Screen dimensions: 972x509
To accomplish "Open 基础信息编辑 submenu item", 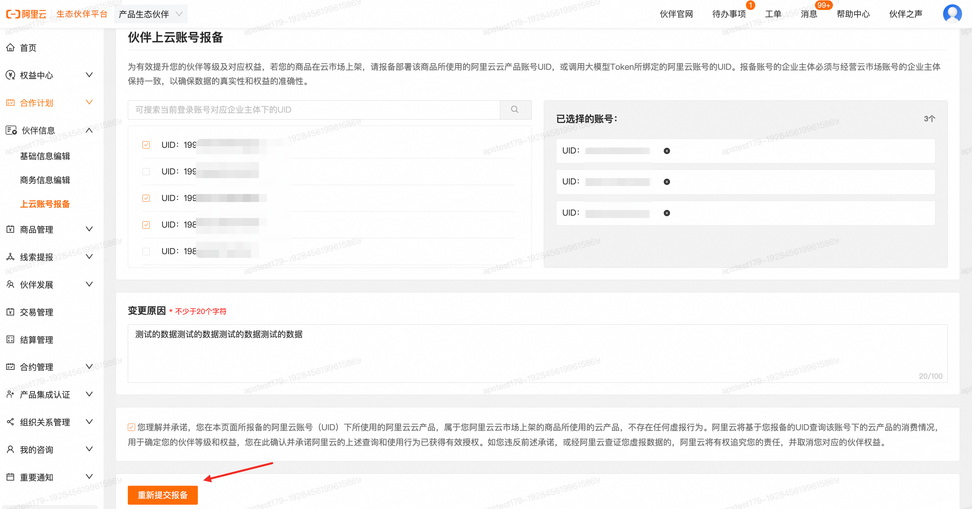I will coord(45,156).
